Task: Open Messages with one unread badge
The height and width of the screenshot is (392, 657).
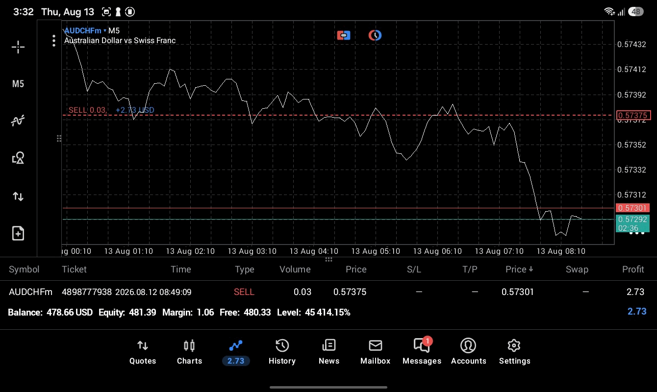Action: 422,352
